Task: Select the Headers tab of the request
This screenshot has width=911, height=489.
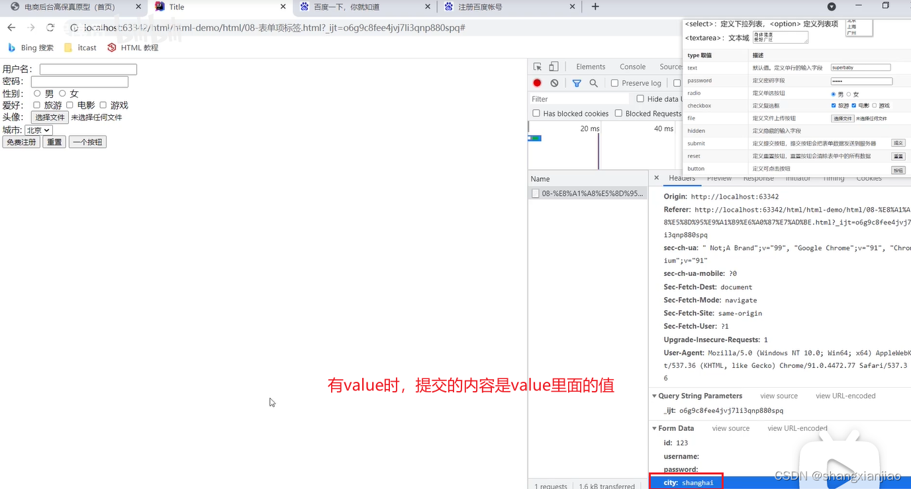Action: [x=682, y=178]
